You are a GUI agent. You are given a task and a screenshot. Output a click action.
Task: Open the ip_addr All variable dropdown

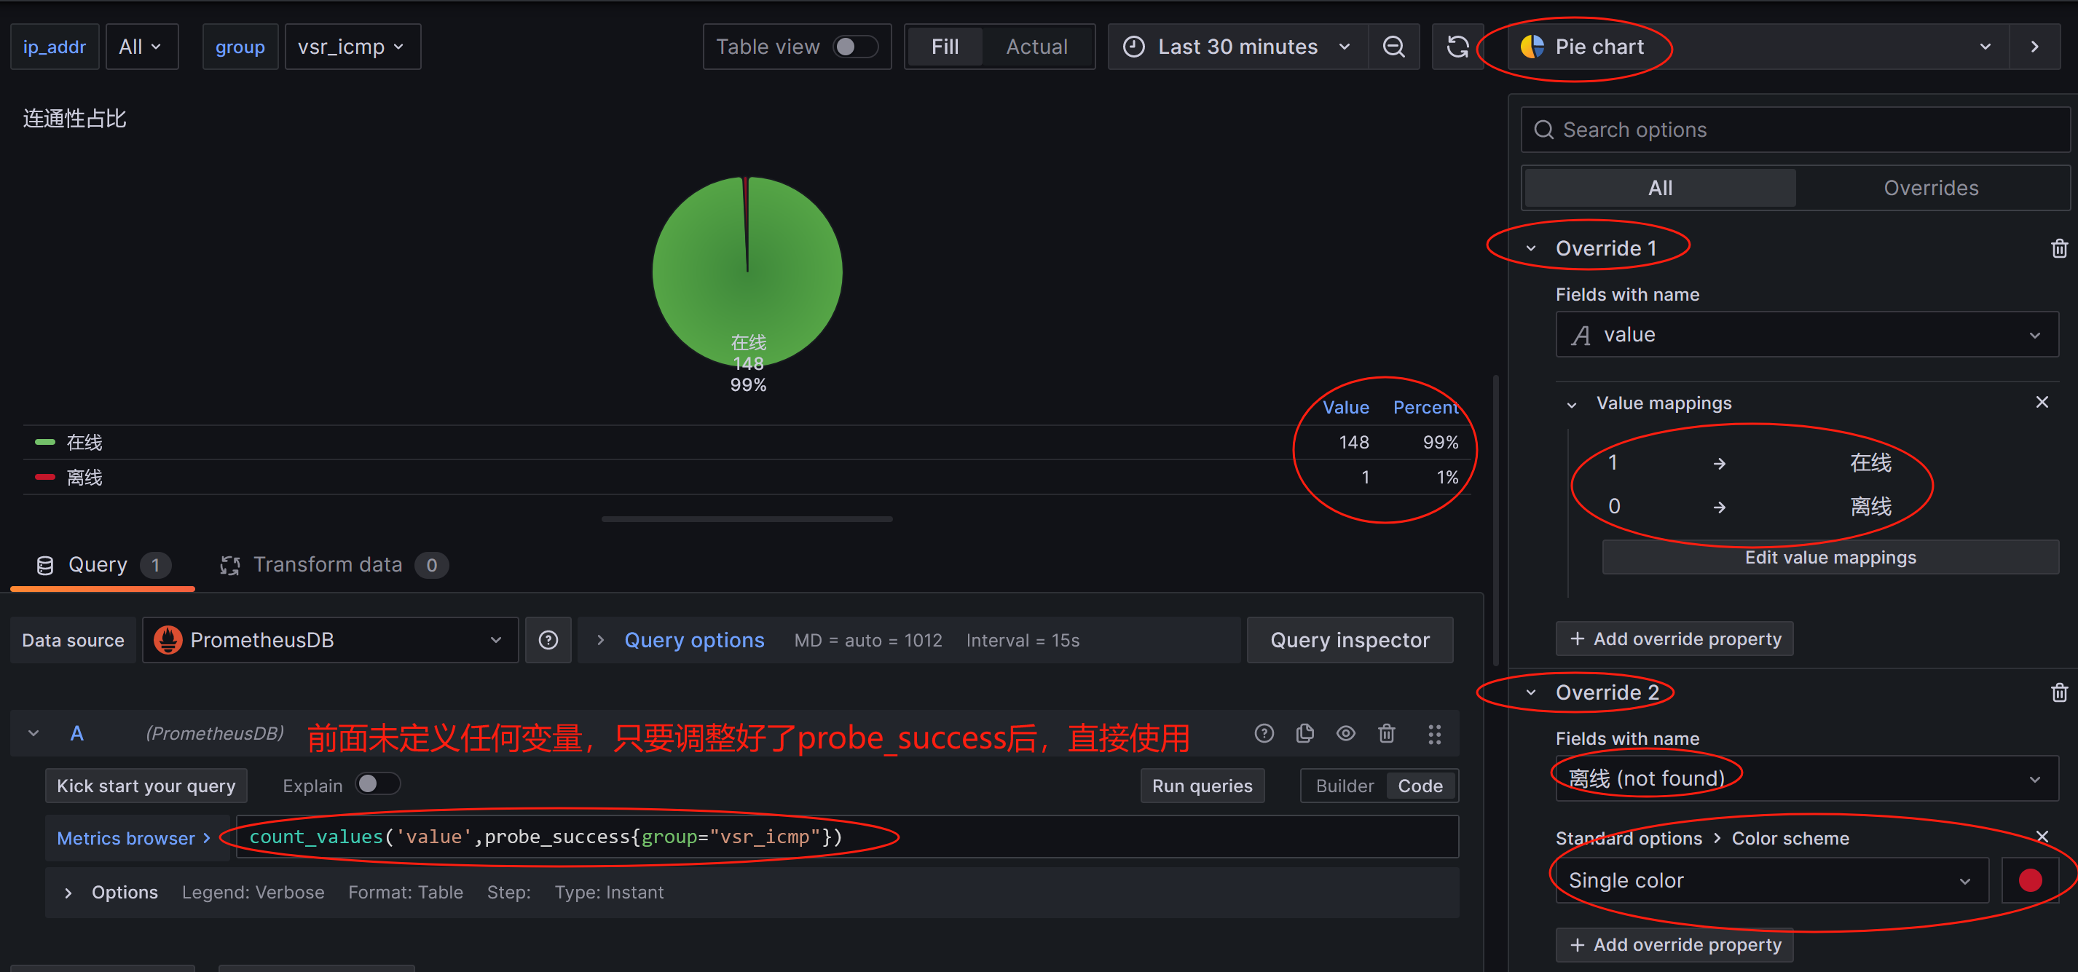pyautogui.click(x=141, y=47)
